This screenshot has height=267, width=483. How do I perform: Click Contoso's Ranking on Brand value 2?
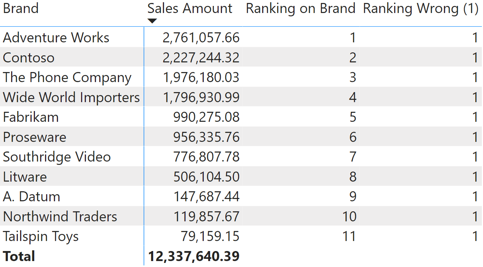(x=352, y=58)
